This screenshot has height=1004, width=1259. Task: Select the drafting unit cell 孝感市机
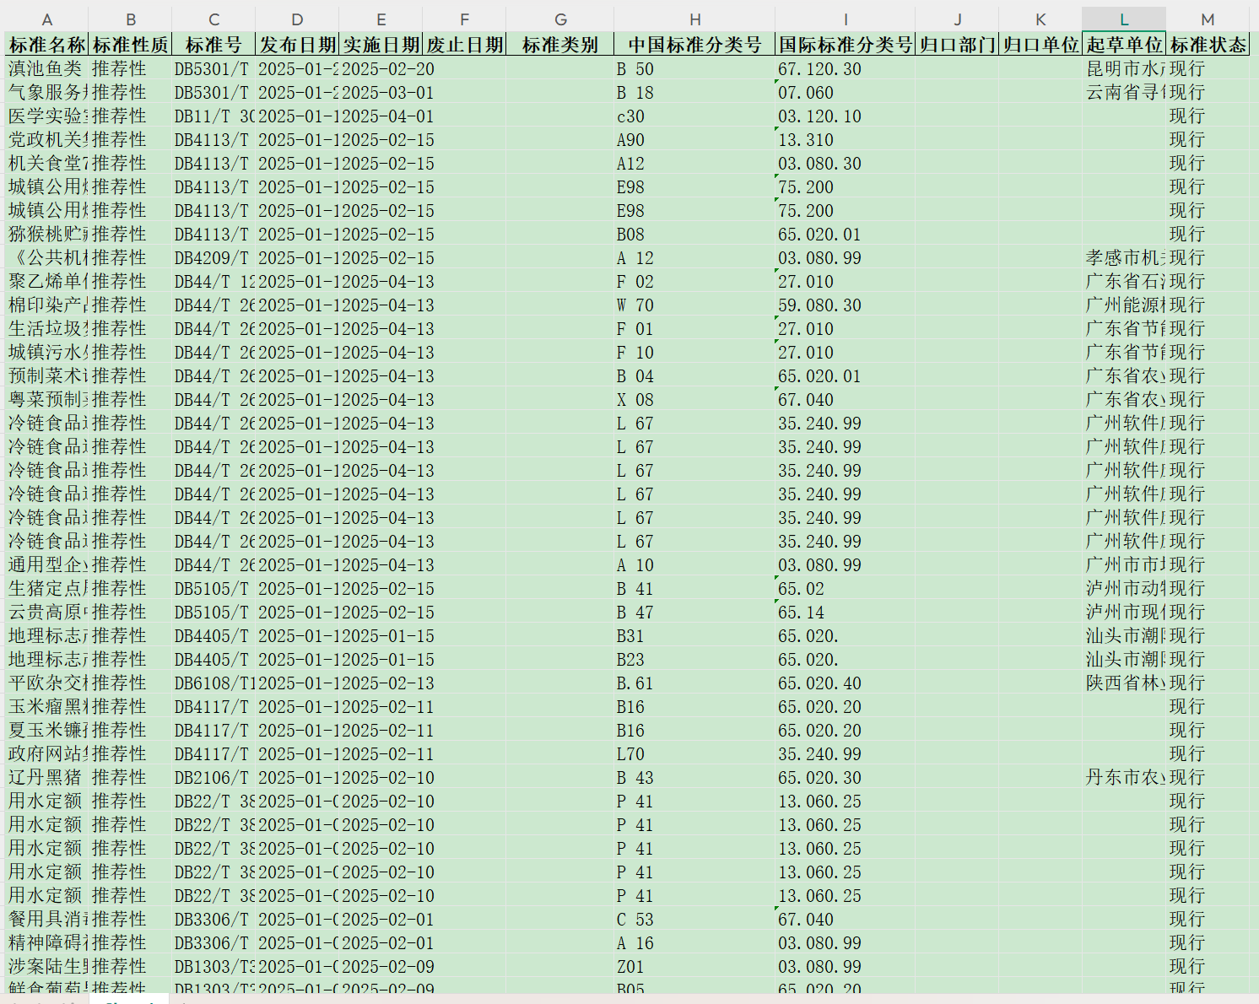point(1124,257)
